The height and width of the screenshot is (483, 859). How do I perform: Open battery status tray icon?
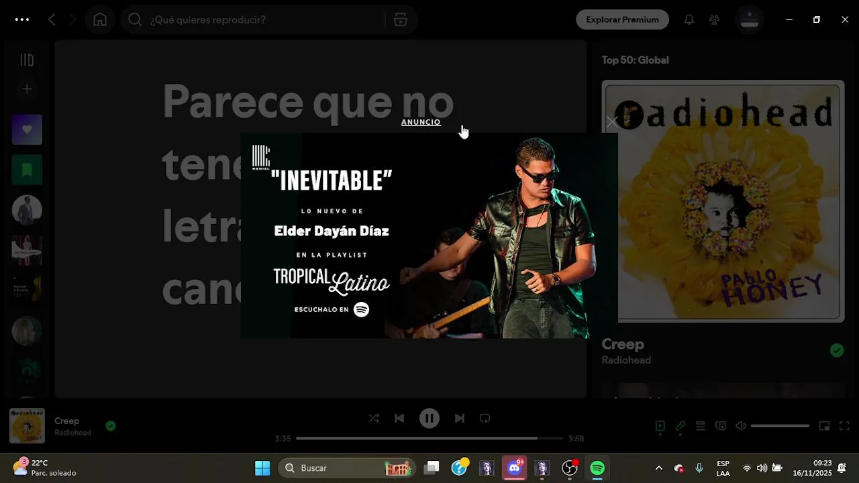pos(777,468)
